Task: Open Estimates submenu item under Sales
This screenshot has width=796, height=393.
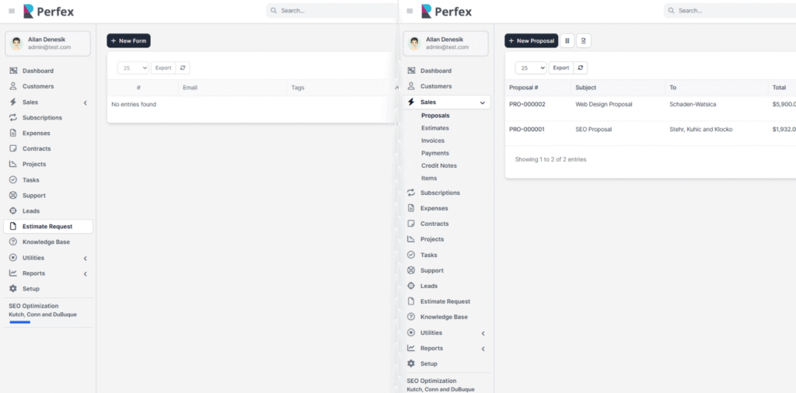Action: (435, 128)
